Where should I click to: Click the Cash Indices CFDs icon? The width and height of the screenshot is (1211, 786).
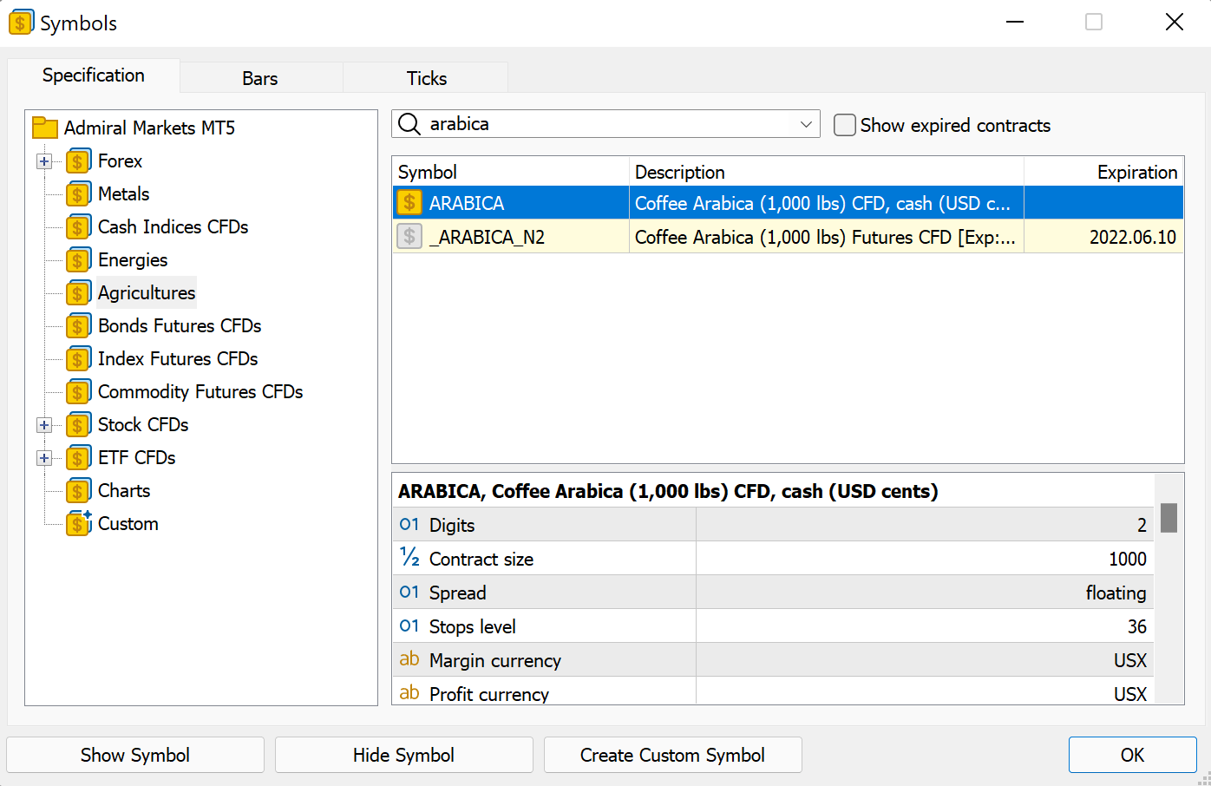pyautogui.click(x=78, y=227)
